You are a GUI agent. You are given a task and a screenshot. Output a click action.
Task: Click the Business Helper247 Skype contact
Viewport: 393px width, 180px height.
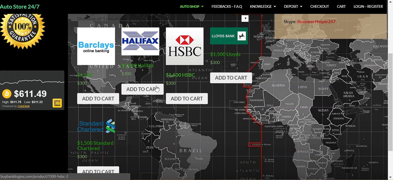coord(316,21)
